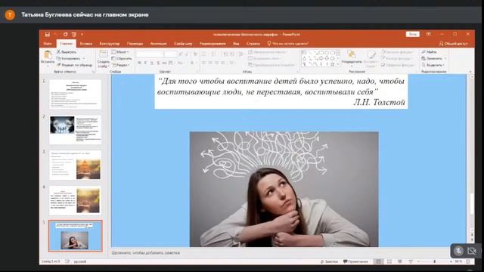Image resolution: width=484 pixels, height=272 pixels.
Task: Switch to Slide Sorter view
Action: (x=389, y=261)
